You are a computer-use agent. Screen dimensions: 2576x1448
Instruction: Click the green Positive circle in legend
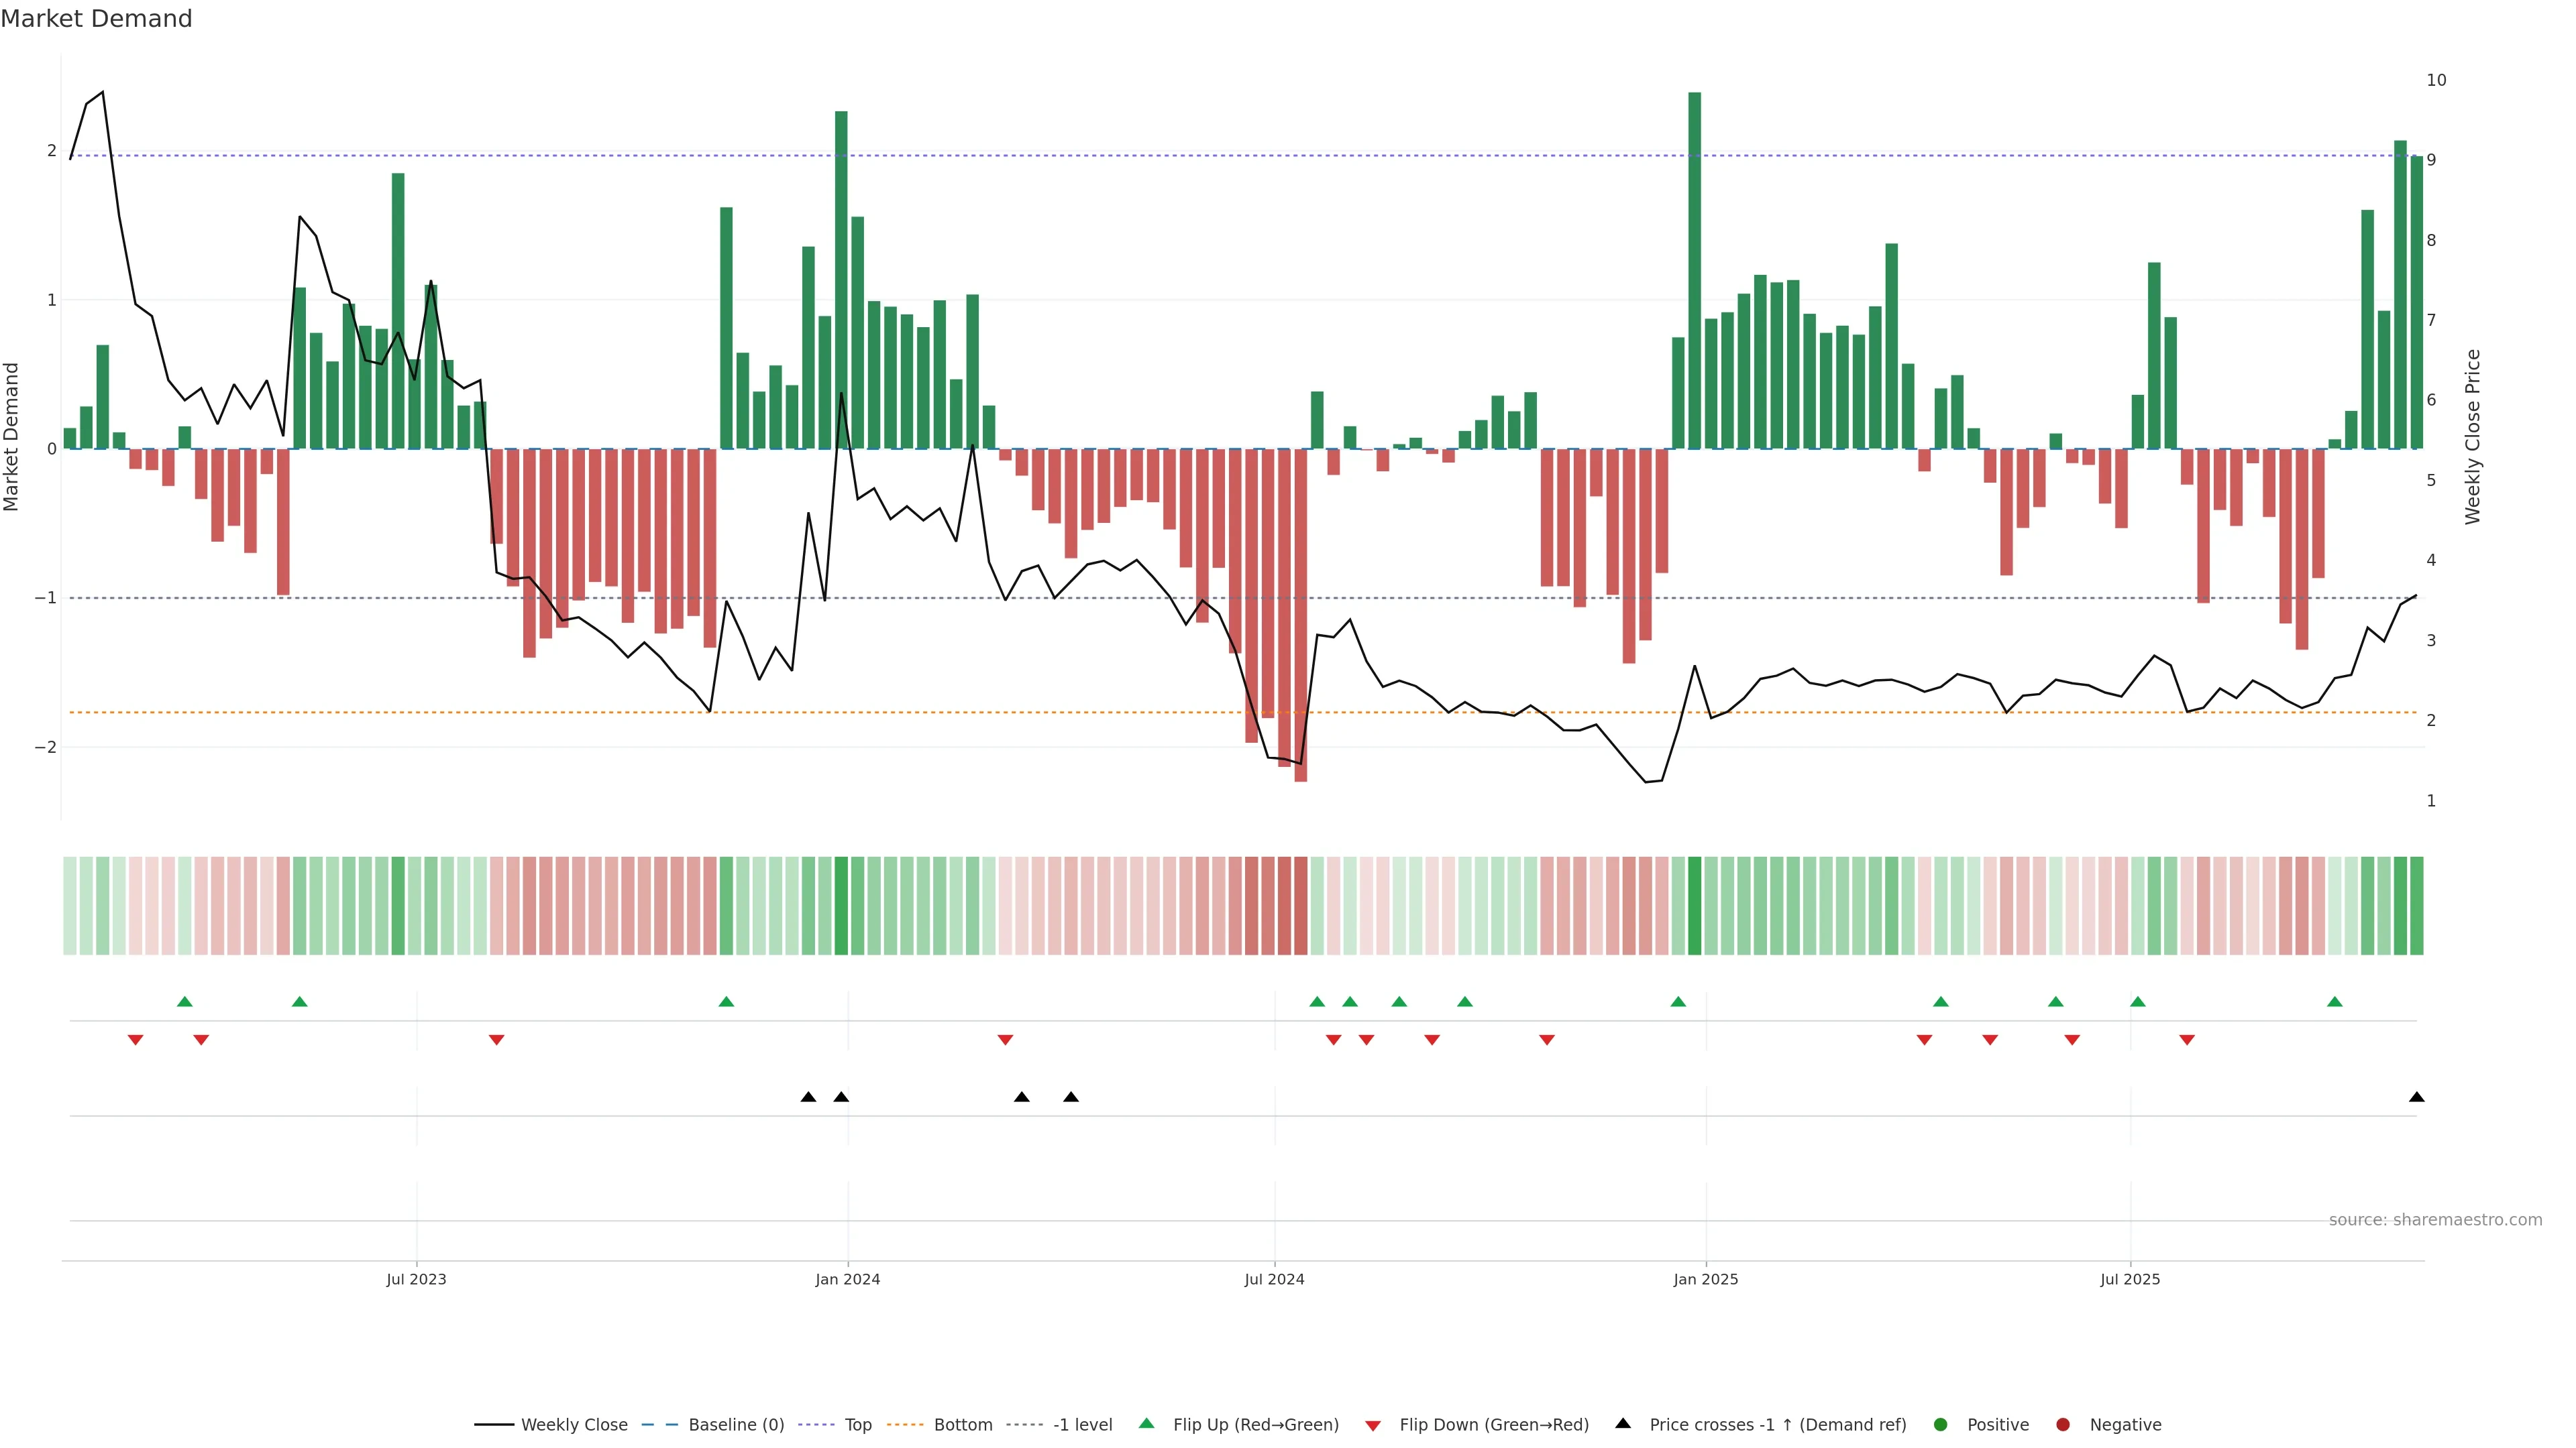(1941, 1425)
